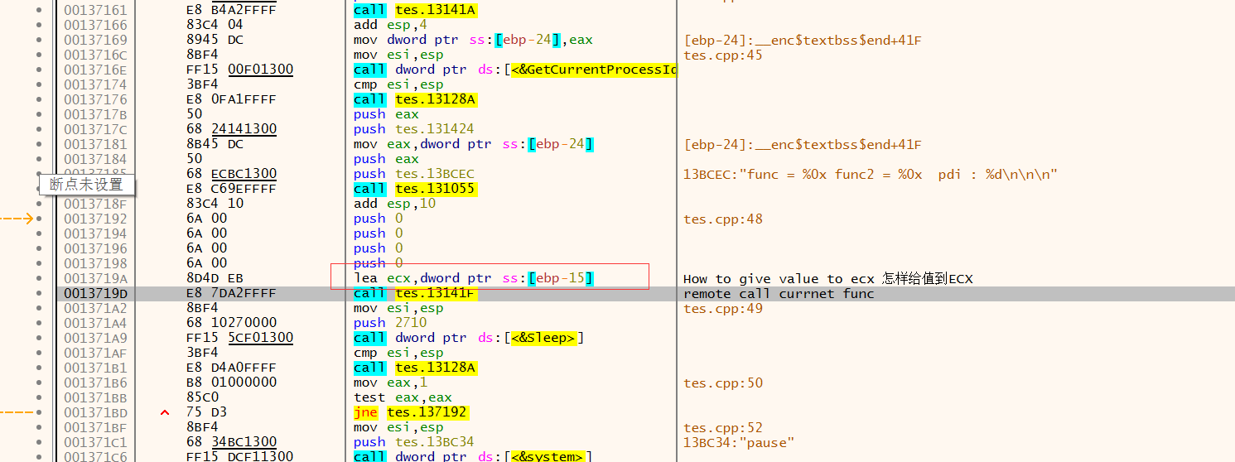Select opcode bytes 68 24141300
This screenshot has width=1235, height=462.
(231, 129)
